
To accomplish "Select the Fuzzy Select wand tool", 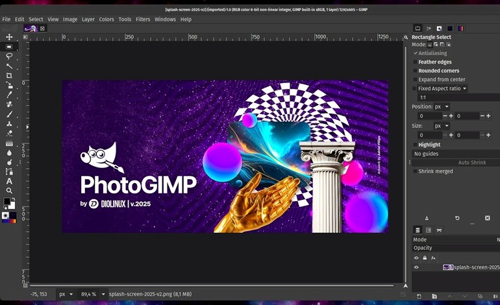I will pyautogui.click(x=9, y=66).
